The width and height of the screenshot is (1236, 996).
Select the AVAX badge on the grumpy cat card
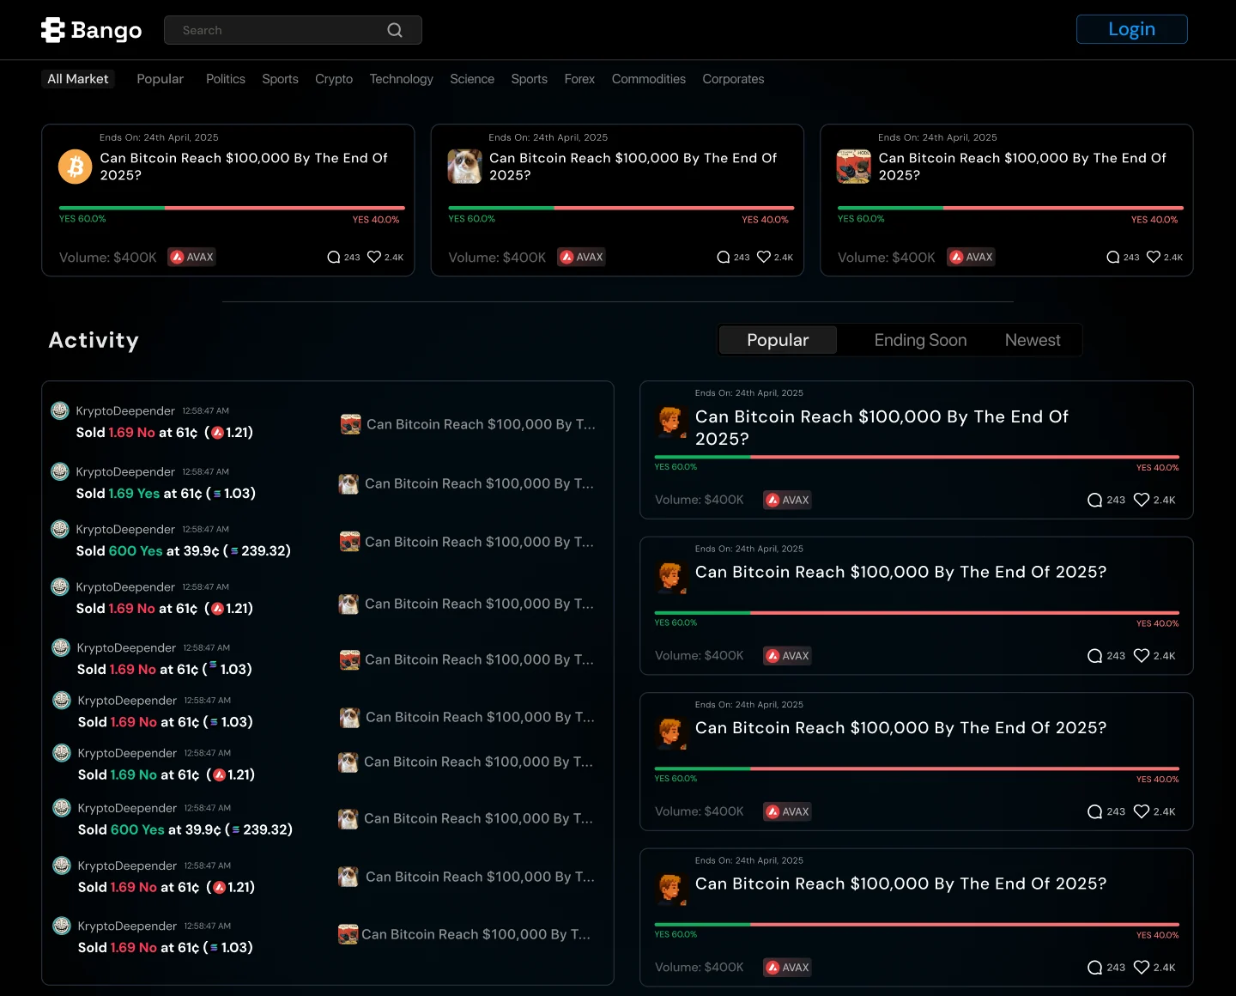[x=581, y=257]
